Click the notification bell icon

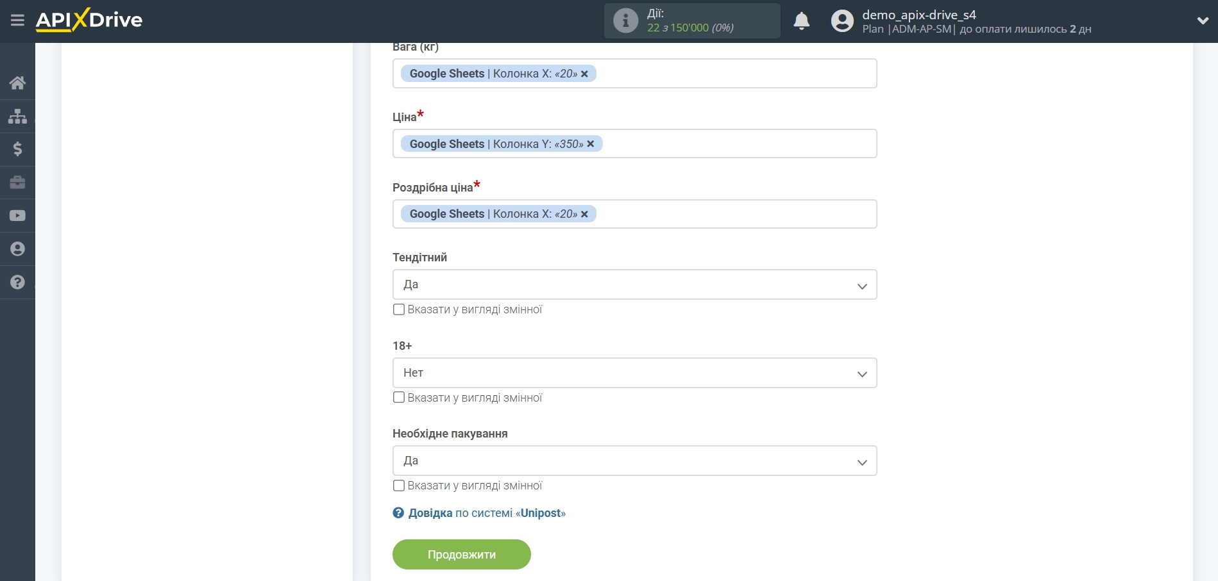click(x=801, y=21)
